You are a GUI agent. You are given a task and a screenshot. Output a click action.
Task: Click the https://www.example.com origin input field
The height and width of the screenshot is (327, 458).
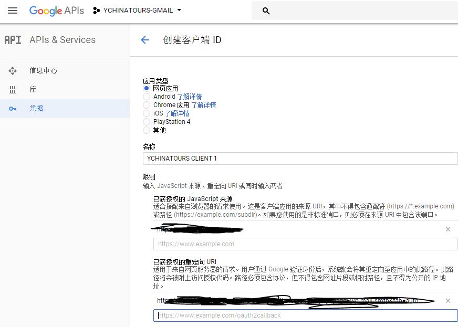[x=306, y=244]
